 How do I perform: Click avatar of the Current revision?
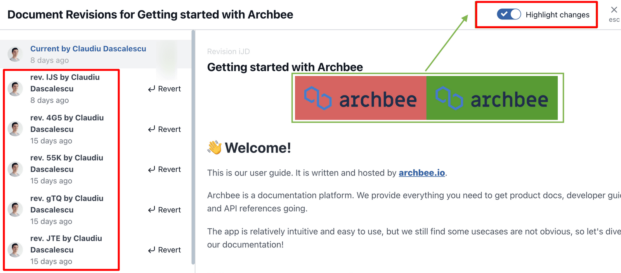(x=15, y=54)
